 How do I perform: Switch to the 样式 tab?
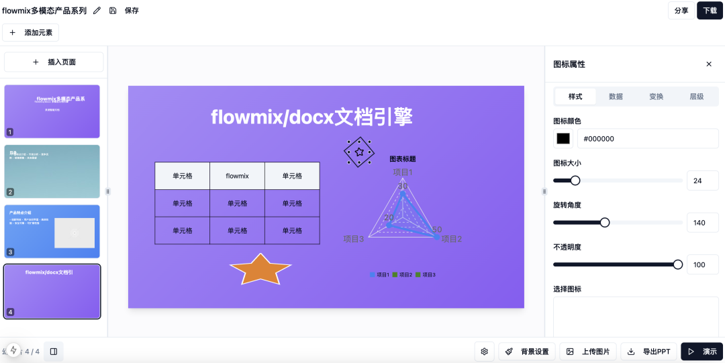tap(575, 97)
